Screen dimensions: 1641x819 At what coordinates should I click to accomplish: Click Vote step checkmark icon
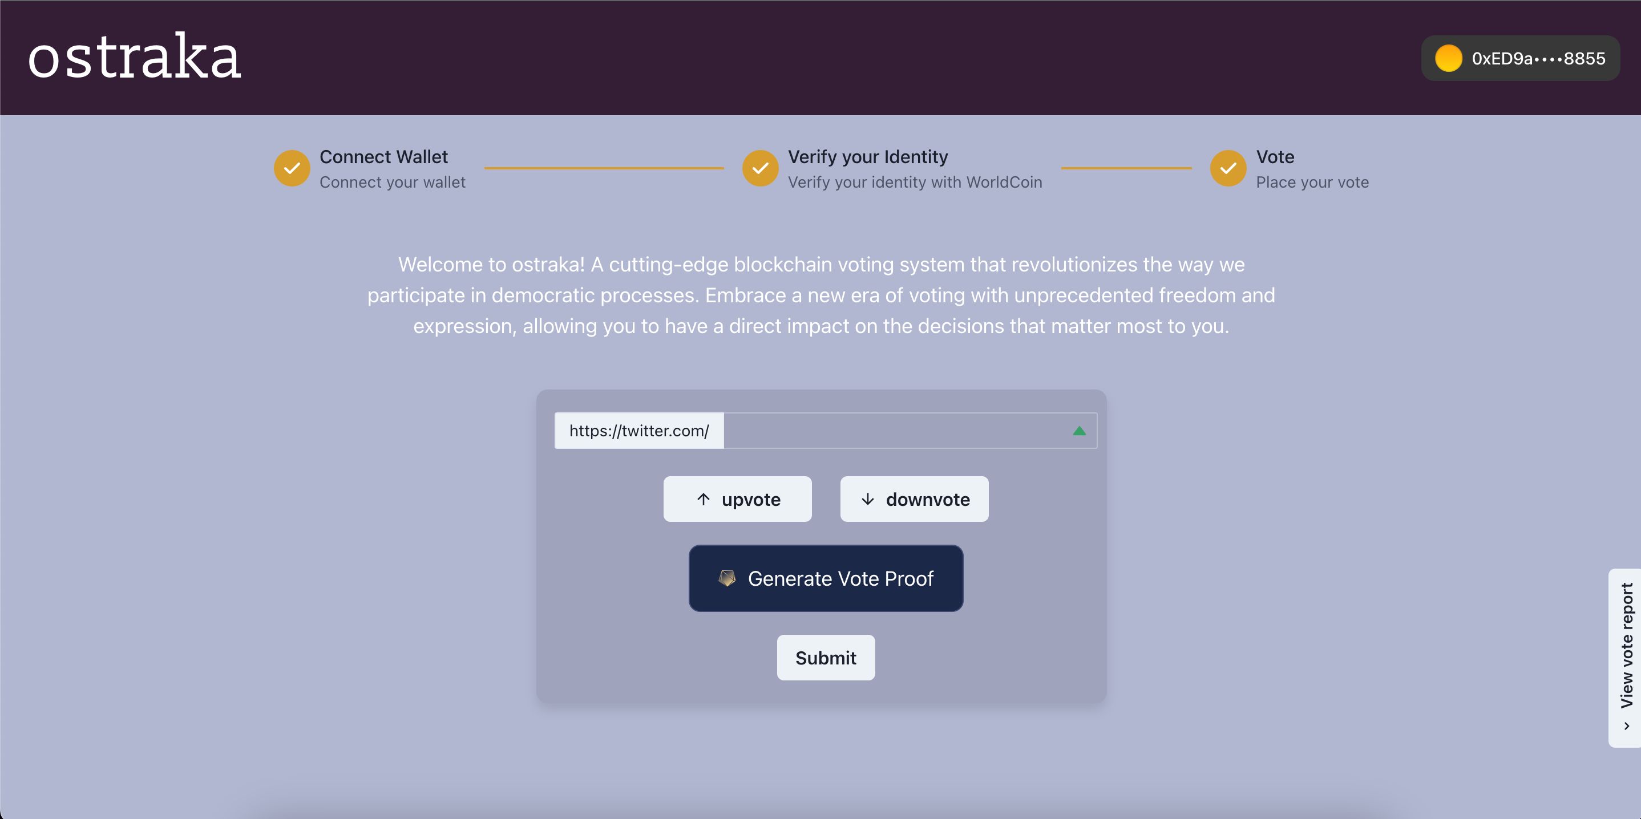pos(1228,168)
